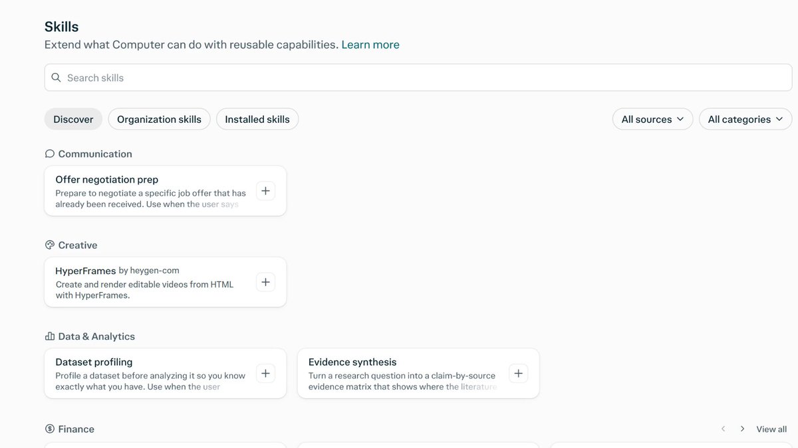
Task: Open the Dataset profiling card title
Action: pyautogui.click(x=94, y=362)
